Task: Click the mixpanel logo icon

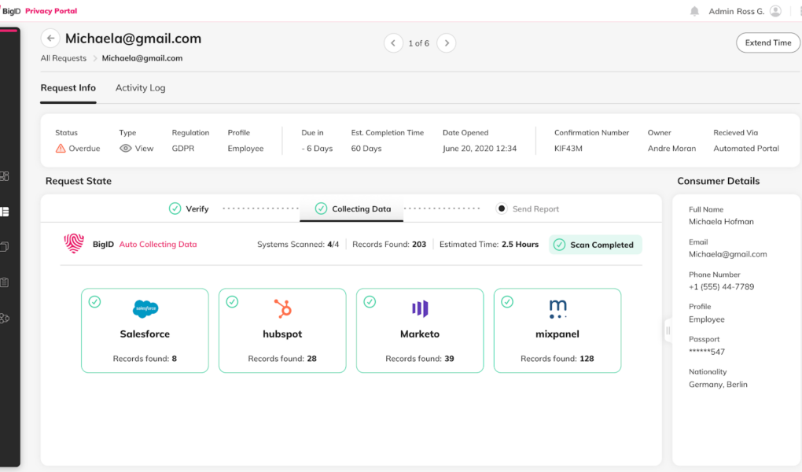Action: click(x=557, y=308)
